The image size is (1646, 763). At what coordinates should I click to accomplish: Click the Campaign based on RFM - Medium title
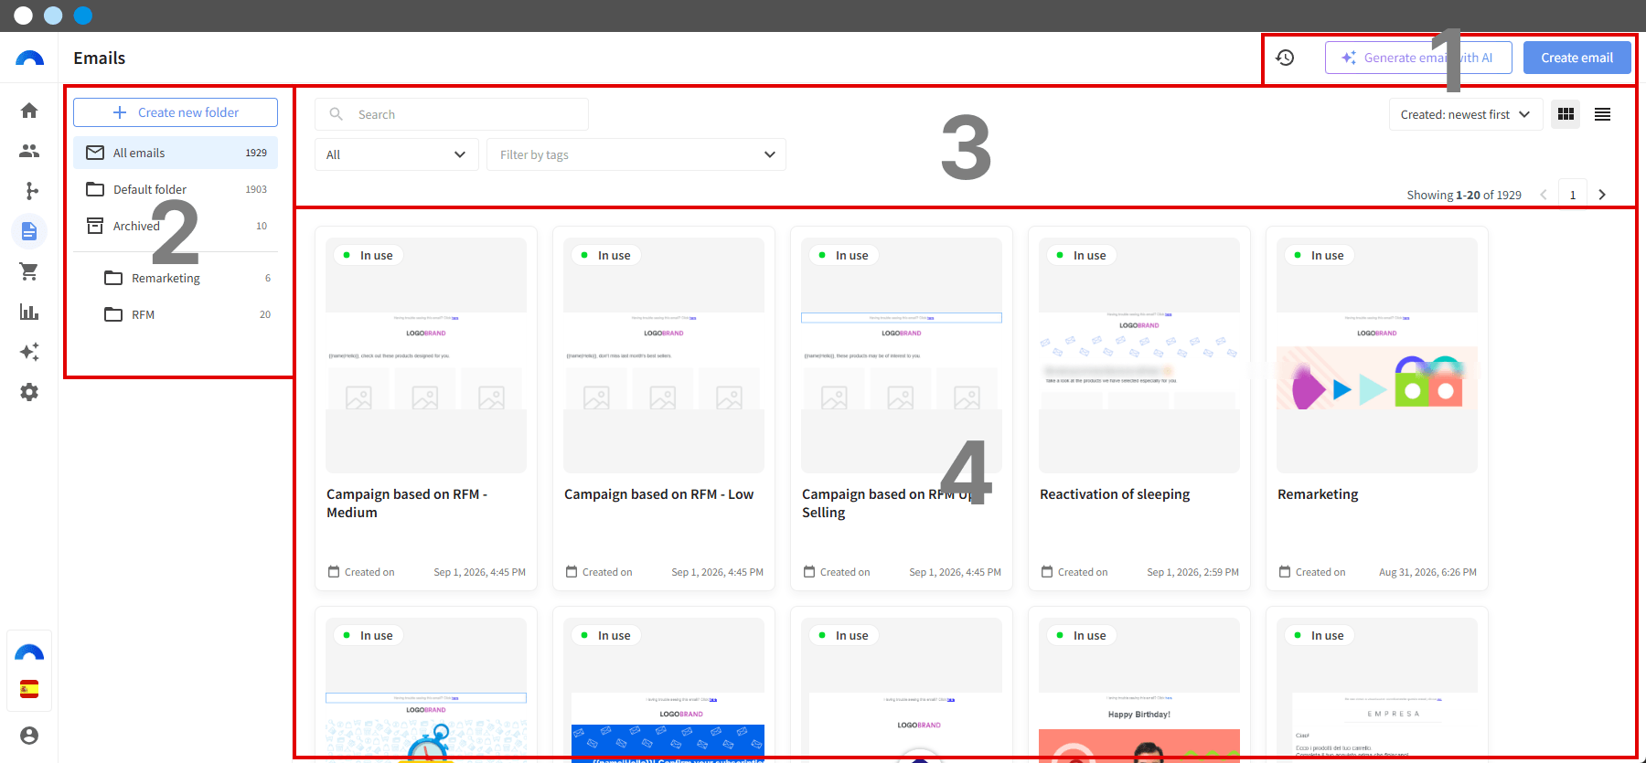pyautogui.click(x=407, y=503)
